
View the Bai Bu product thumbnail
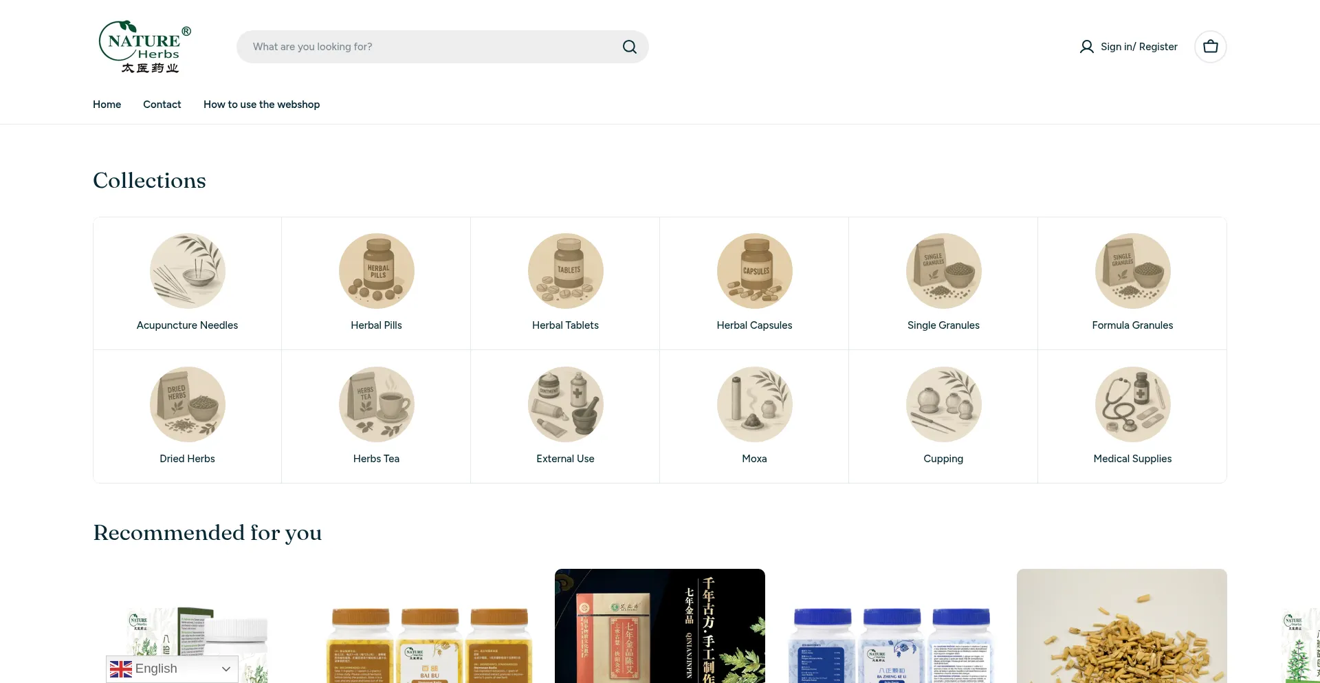(x=429, y=643)
